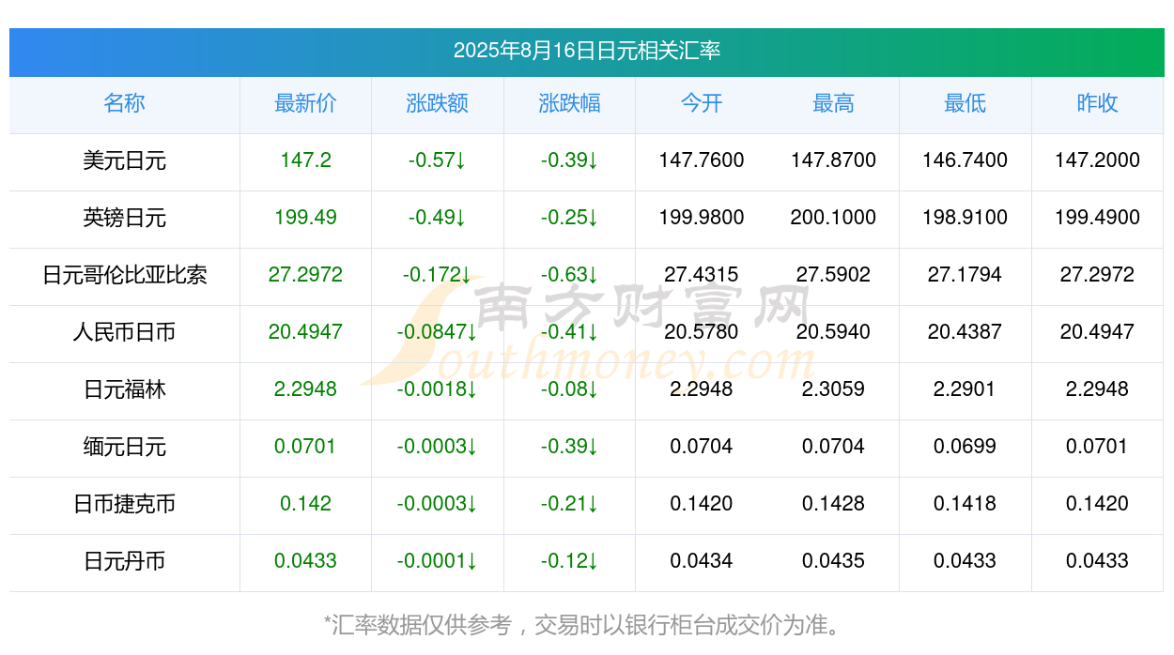This screenshot has height=655, width=1174.
Task: Click latest price 147.2 for 美元日元
Action: pyautogui.click(x=305, y=160)
